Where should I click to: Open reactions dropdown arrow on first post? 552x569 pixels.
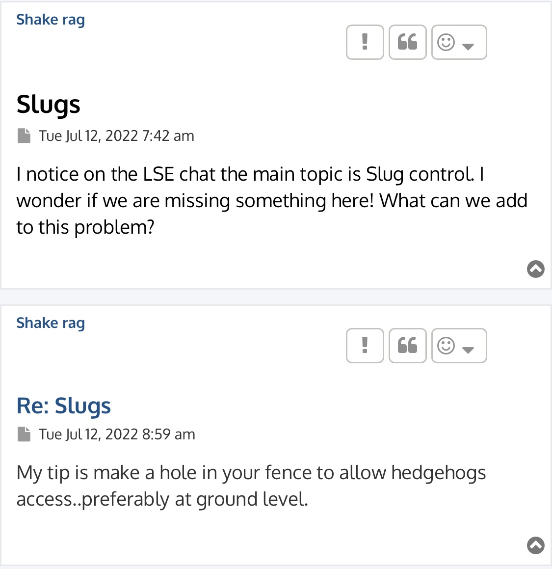tap(468, 46)
